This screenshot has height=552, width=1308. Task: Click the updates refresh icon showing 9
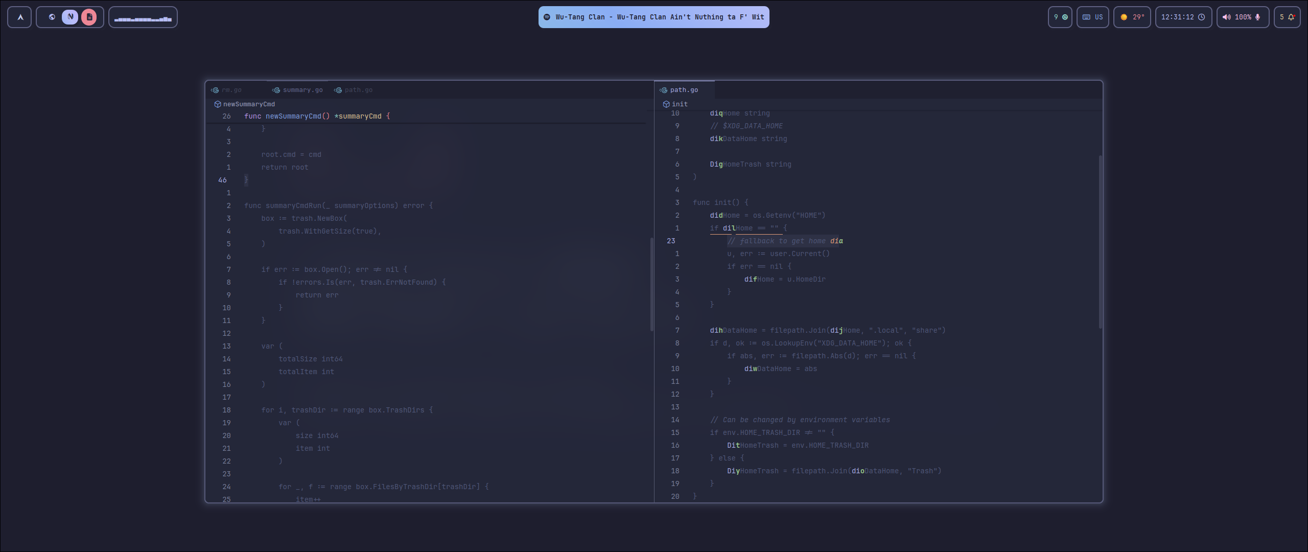(x=1060, y=17)
